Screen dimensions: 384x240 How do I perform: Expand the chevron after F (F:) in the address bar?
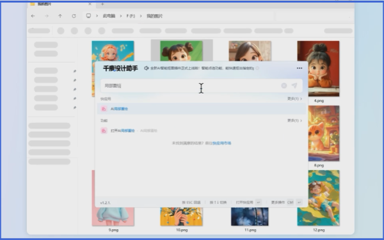[141, 16]
